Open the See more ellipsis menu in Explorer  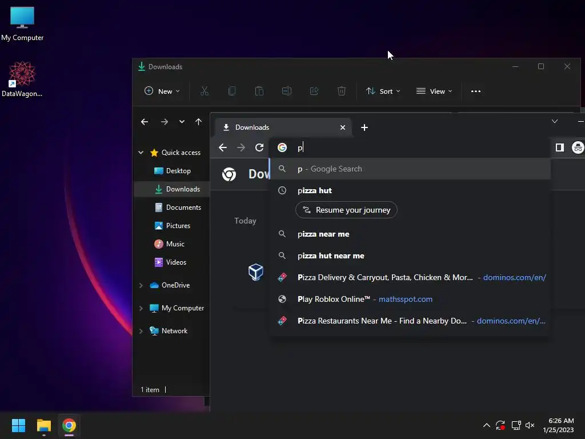pos(476,91)
